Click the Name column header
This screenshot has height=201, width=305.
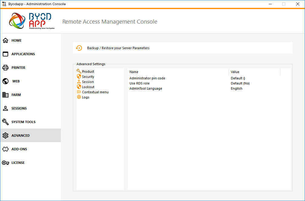point(178,72)
